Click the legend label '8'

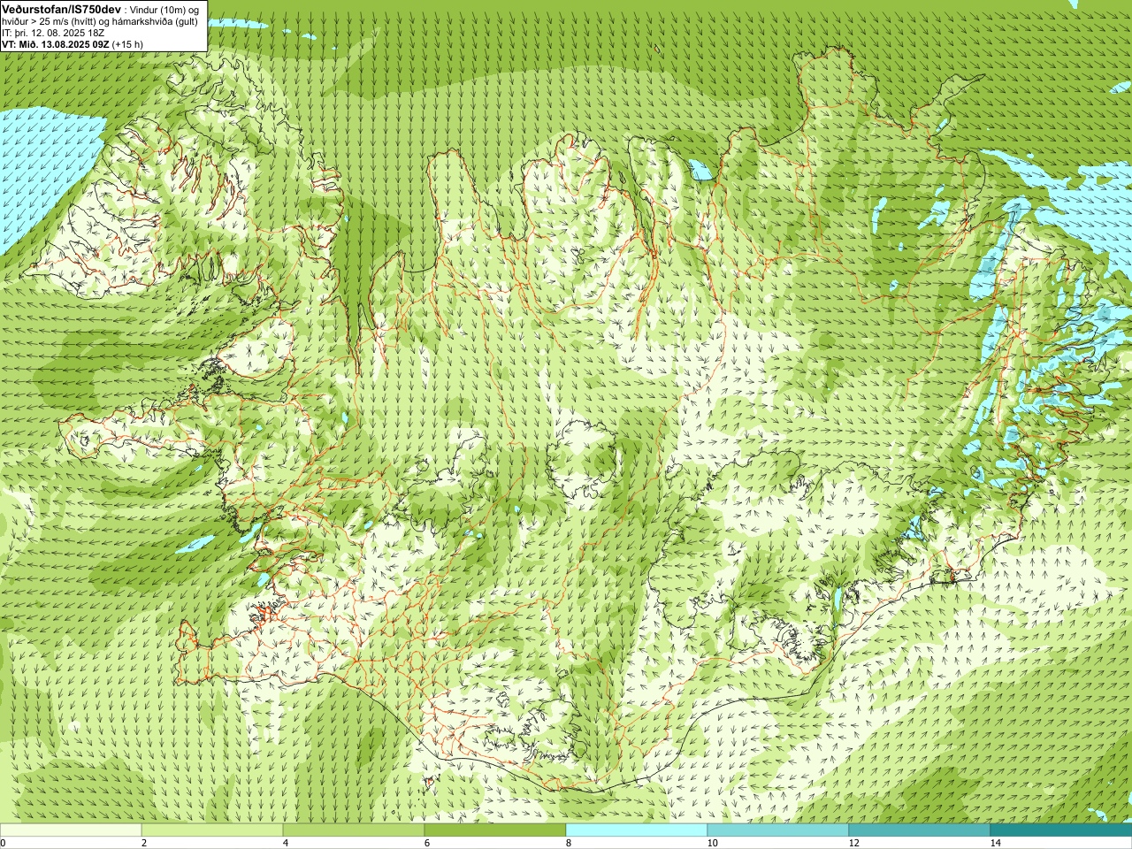point(569,843)
